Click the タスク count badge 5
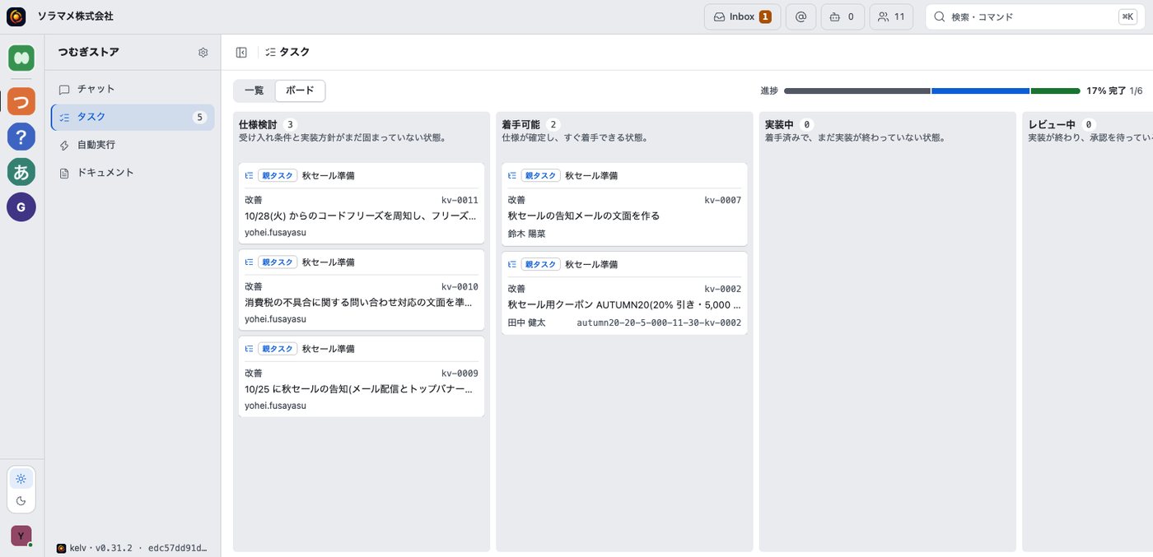 pos(199,117)
